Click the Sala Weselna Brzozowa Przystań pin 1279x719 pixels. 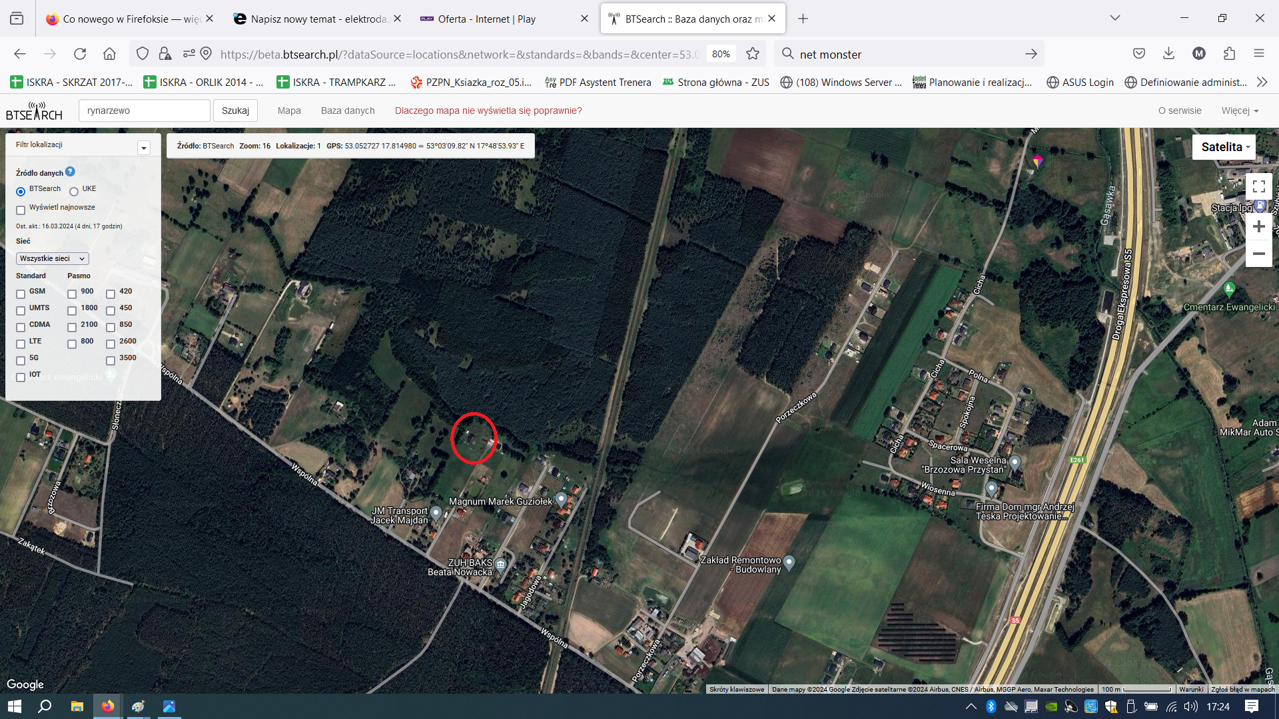tap(1015, 463)
